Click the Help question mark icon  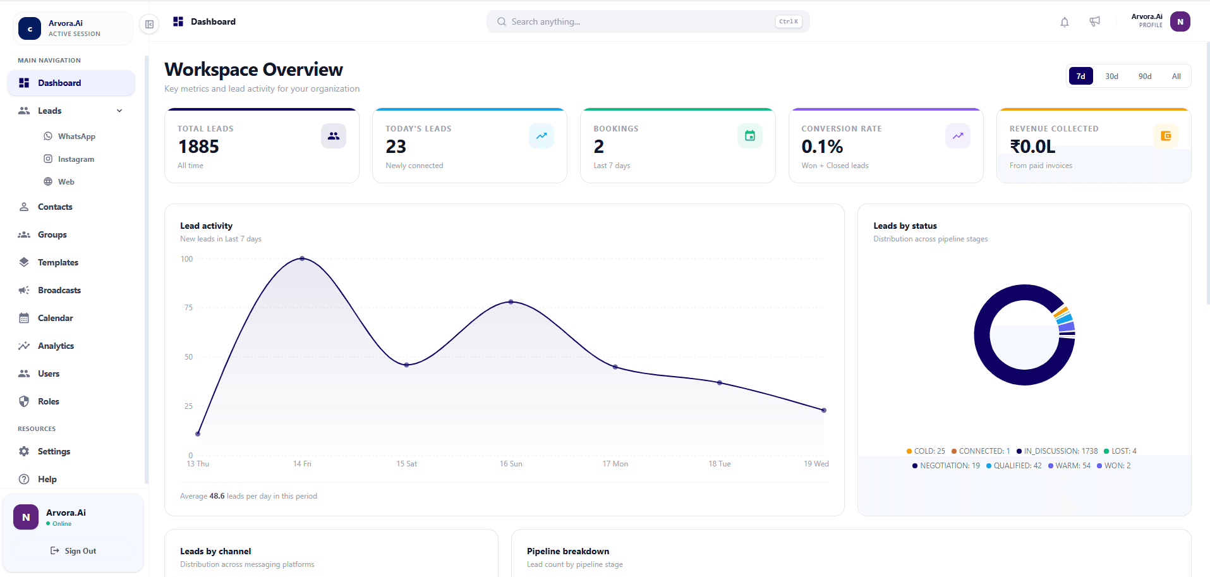tap(24, 479)
